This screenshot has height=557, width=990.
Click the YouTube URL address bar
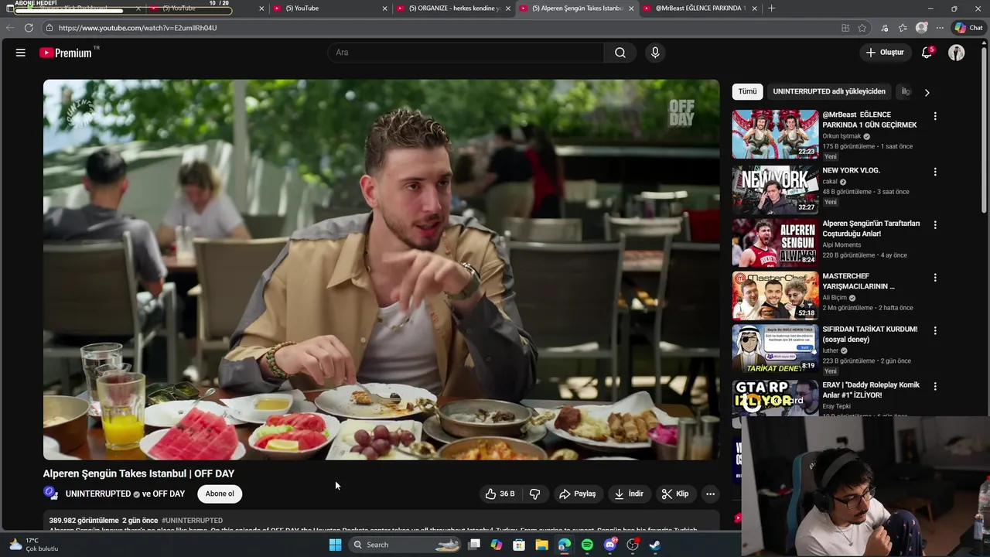[441, 28]
